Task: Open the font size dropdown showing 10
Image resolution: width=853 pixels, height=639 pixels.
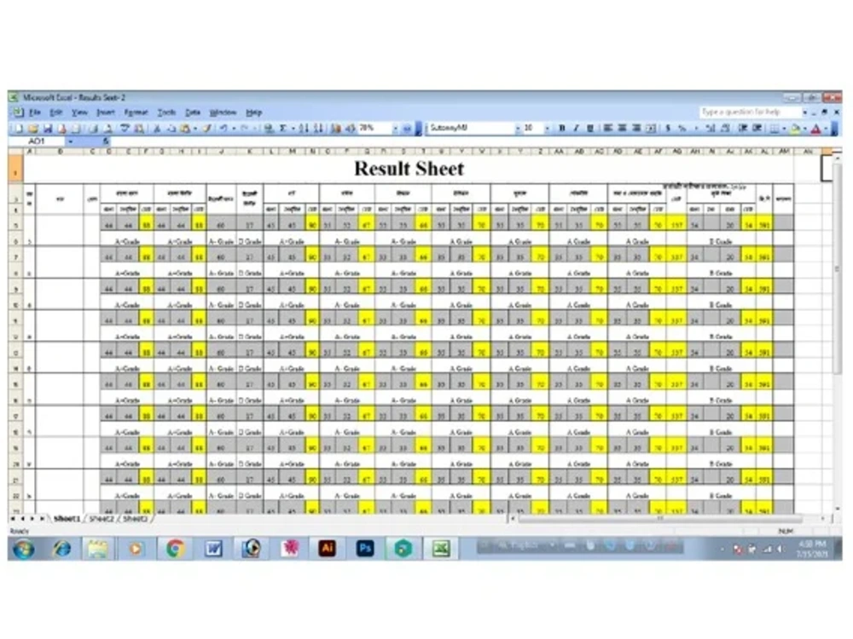Action: [548, 129]
